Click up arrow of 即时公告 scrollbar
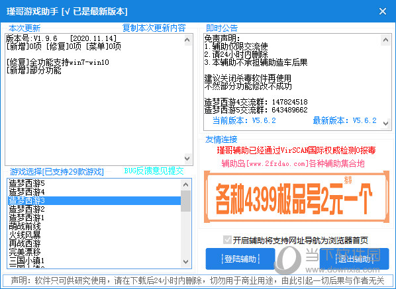 coord(385,40)
